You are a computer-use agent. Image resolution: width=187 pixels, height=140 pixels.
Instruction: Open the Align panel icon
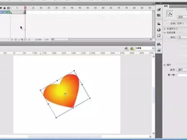pyautogui.click(x=159, y=24)
